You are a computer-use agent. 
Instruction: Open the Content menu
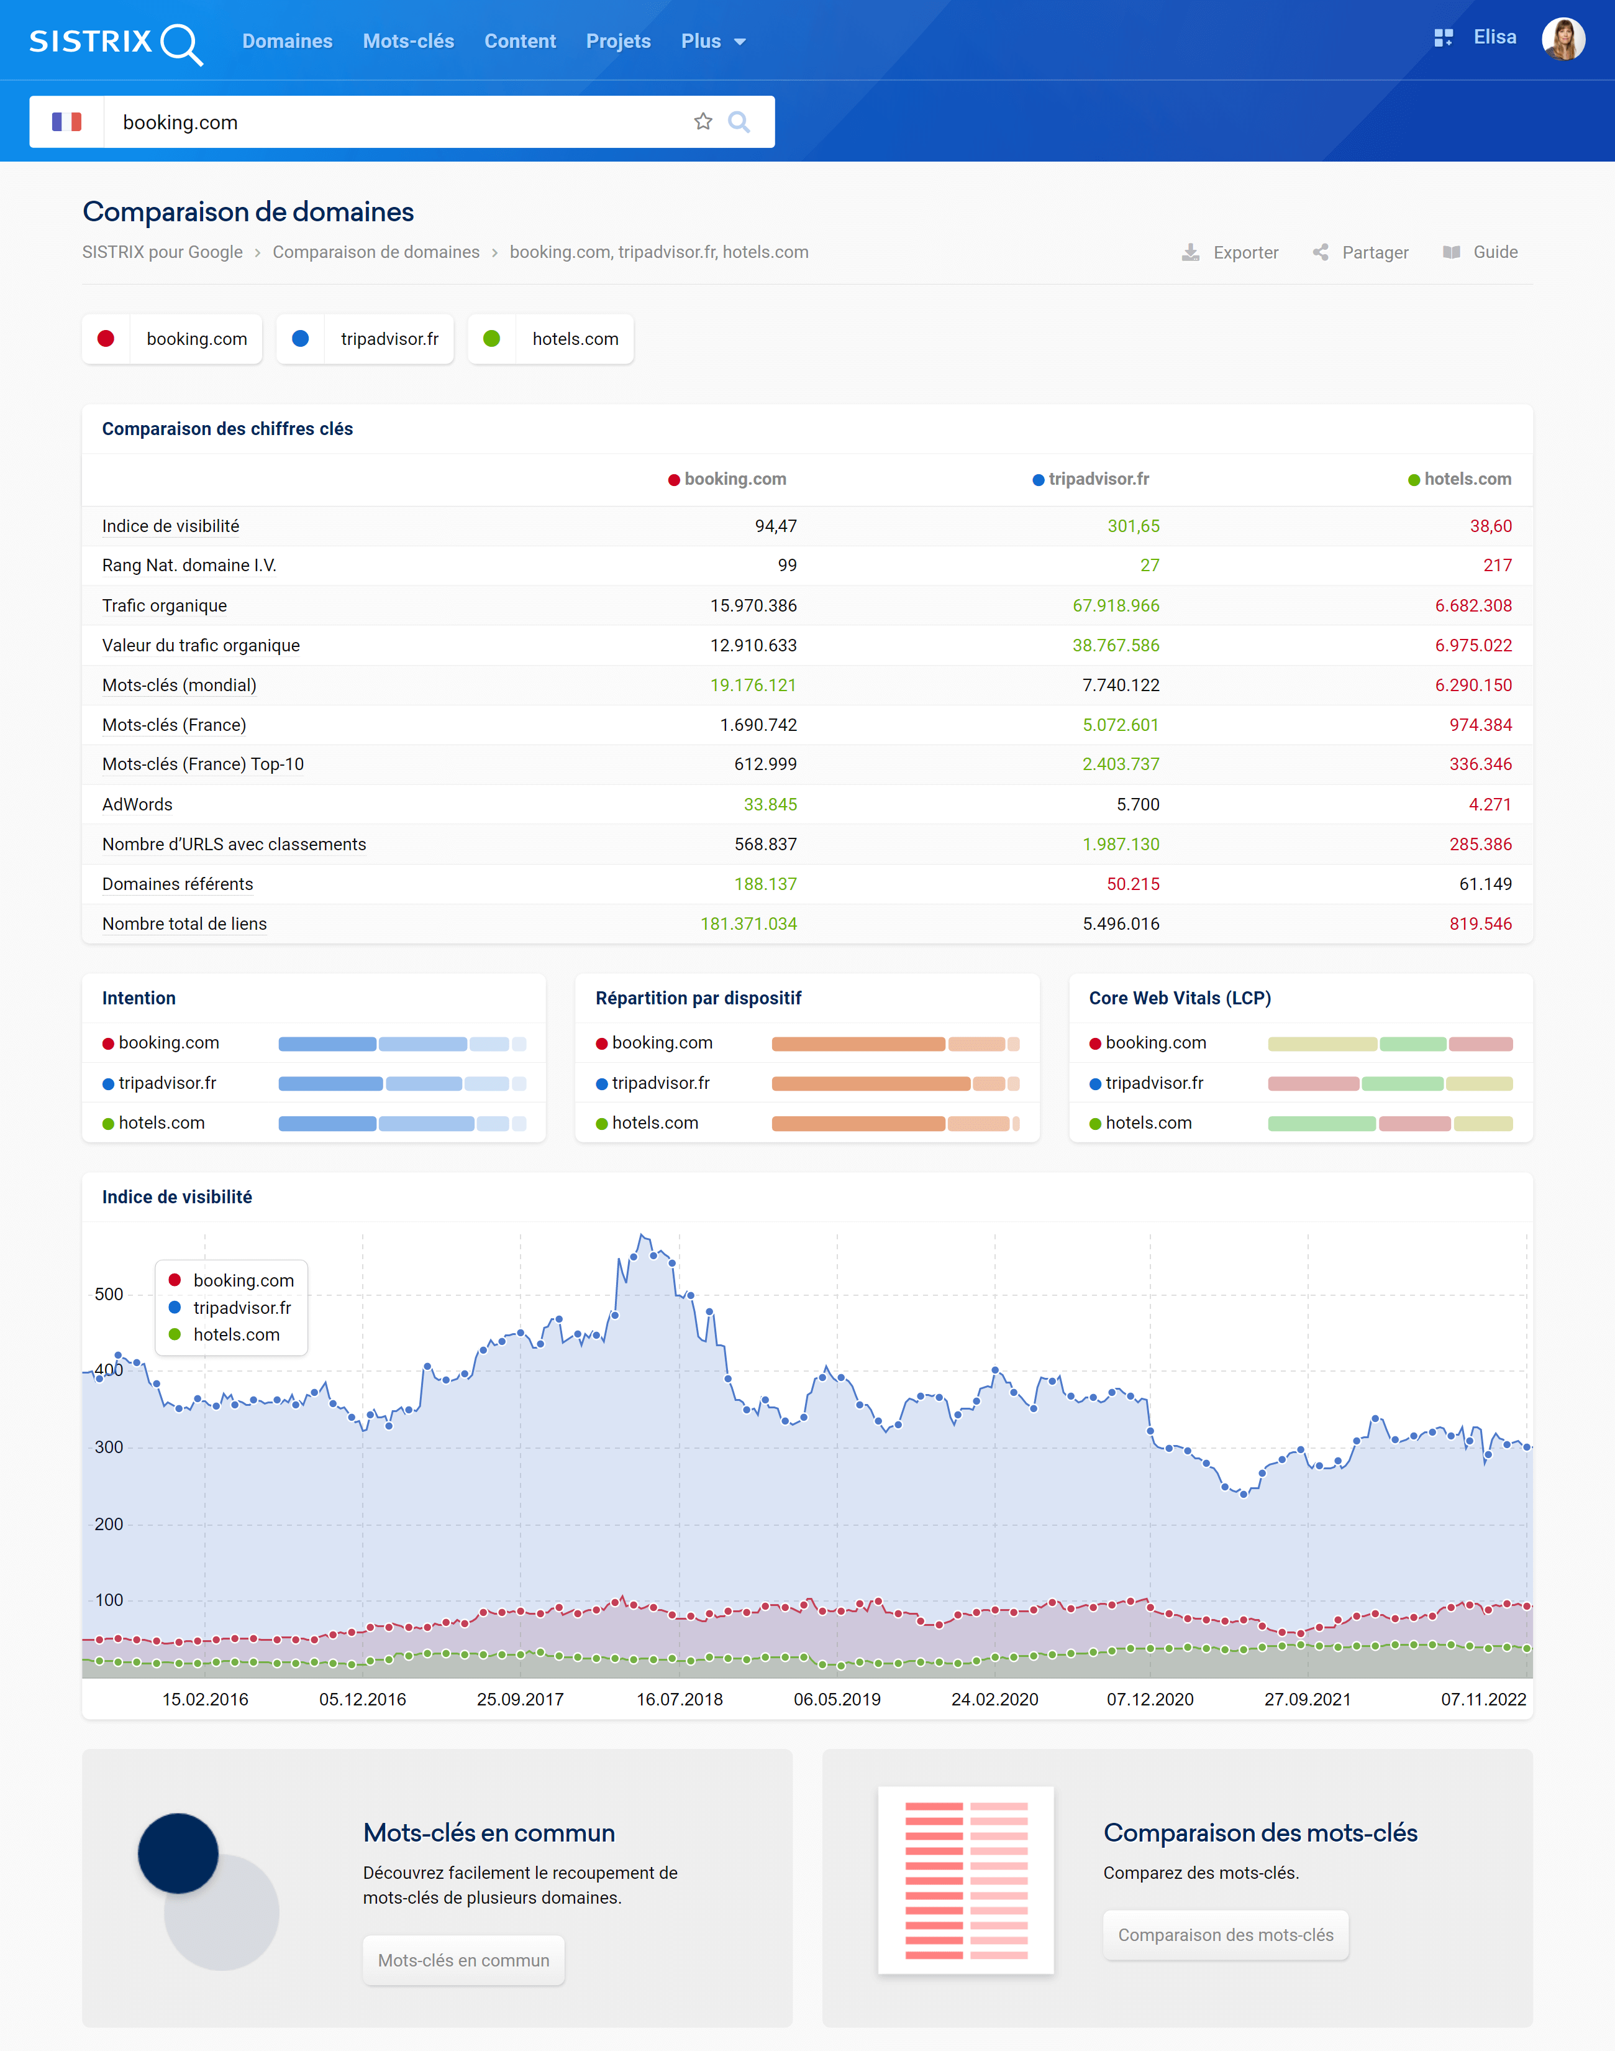click(520, 42)
